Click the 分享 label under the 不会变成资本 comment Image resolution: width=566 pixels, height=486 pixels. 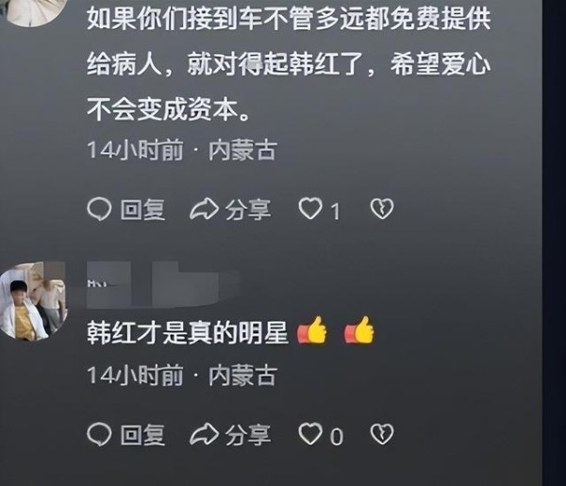(x=248, y=209)
